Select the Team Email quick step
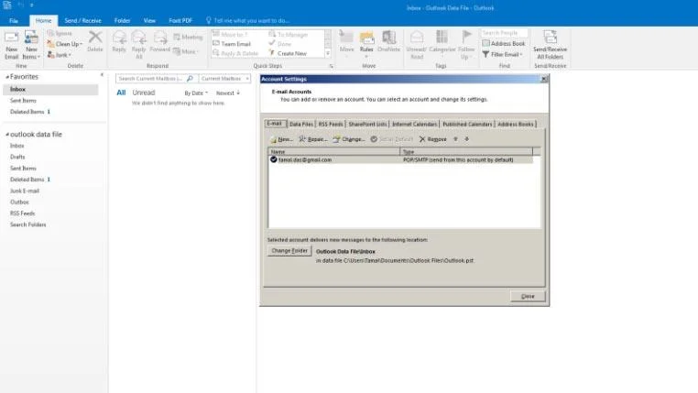This screenshot has height=393, width=698. click(x=232, y=44)
